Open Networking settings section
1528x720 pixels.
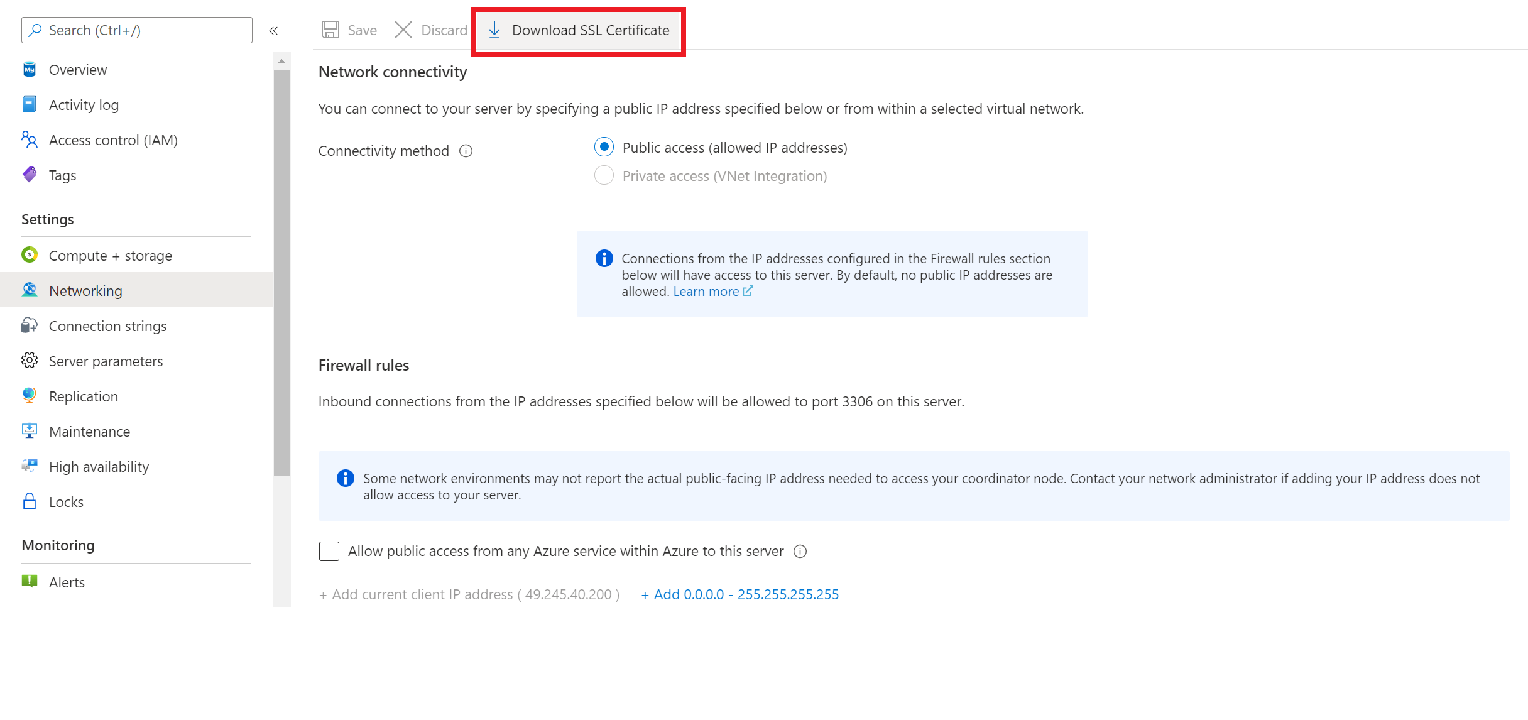[85, 290]
